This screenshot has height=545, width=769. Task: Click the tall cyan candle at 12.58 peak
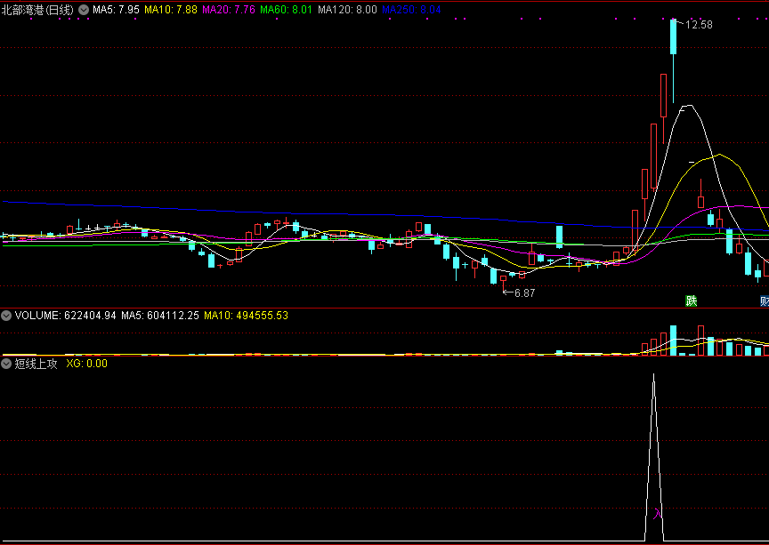(674, 36)
